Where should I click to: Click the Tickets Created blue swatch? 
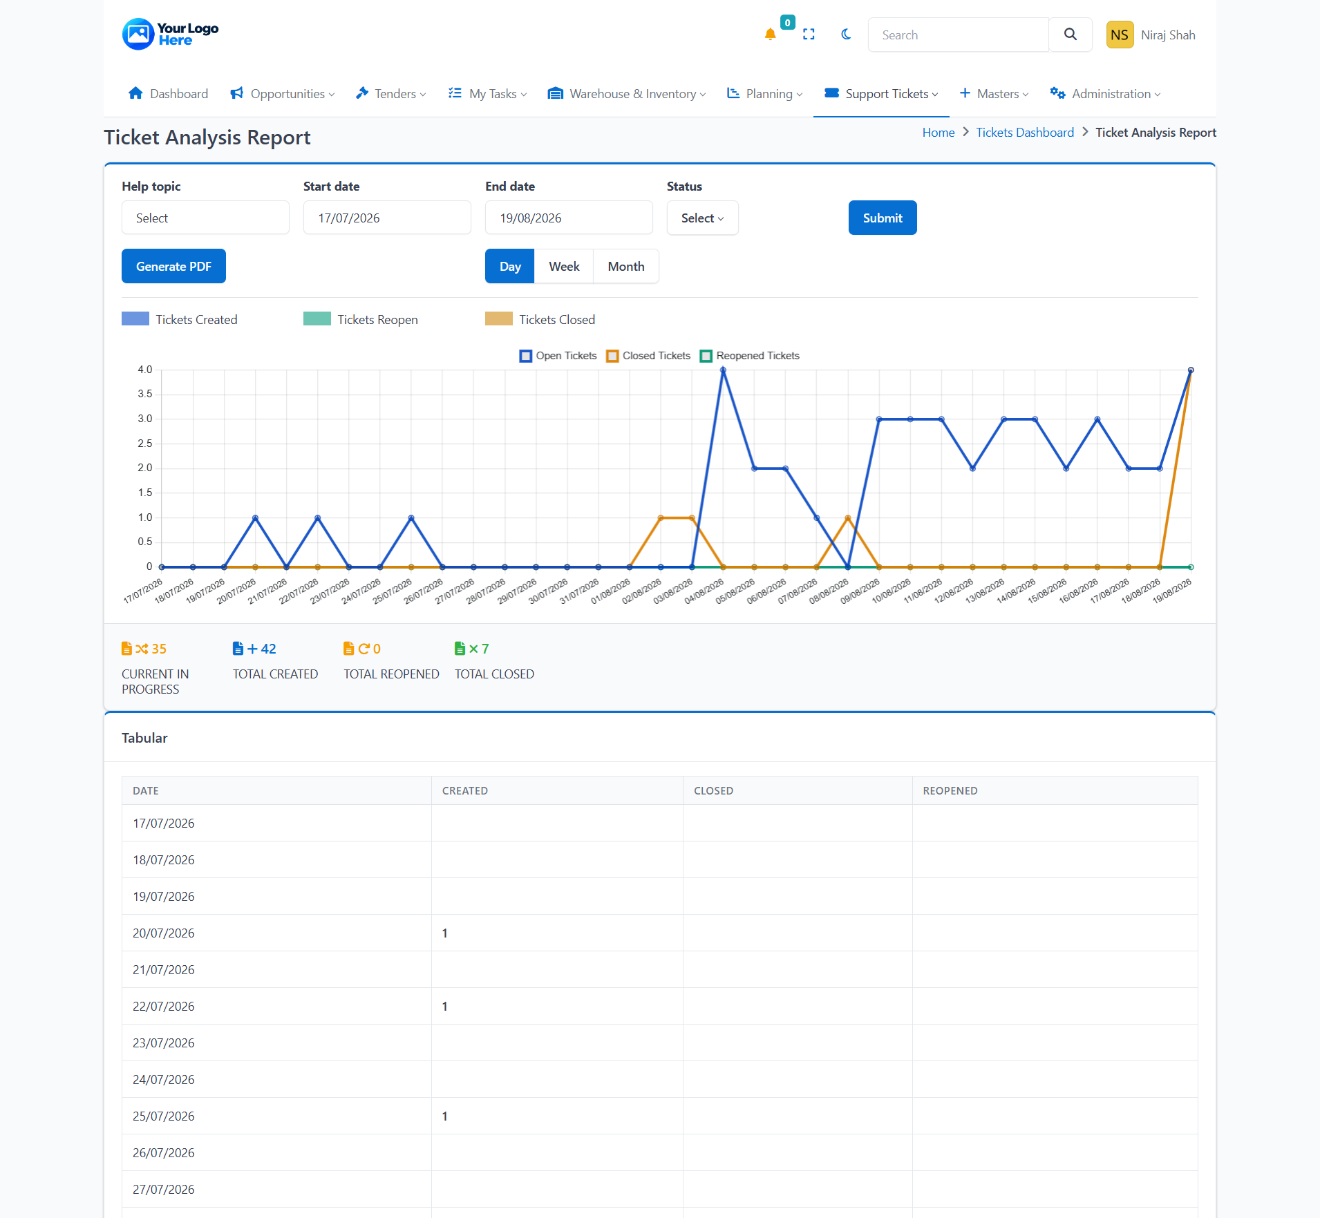135,318
